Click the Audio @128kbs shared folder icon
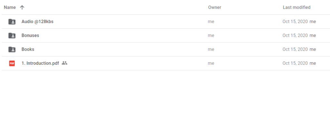Viewport: 330px width, 117px height. point(12,22)
